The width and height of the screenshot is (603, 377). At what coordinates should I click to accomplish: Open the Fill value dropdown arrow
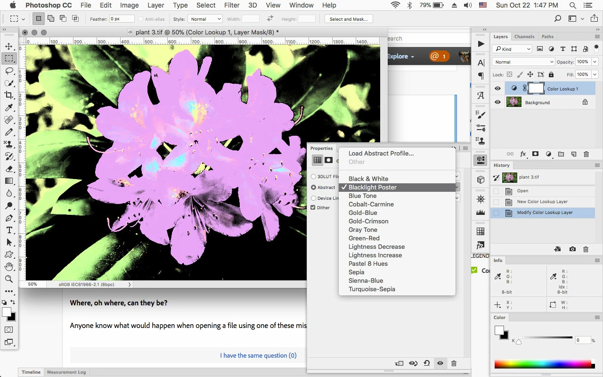595,74
